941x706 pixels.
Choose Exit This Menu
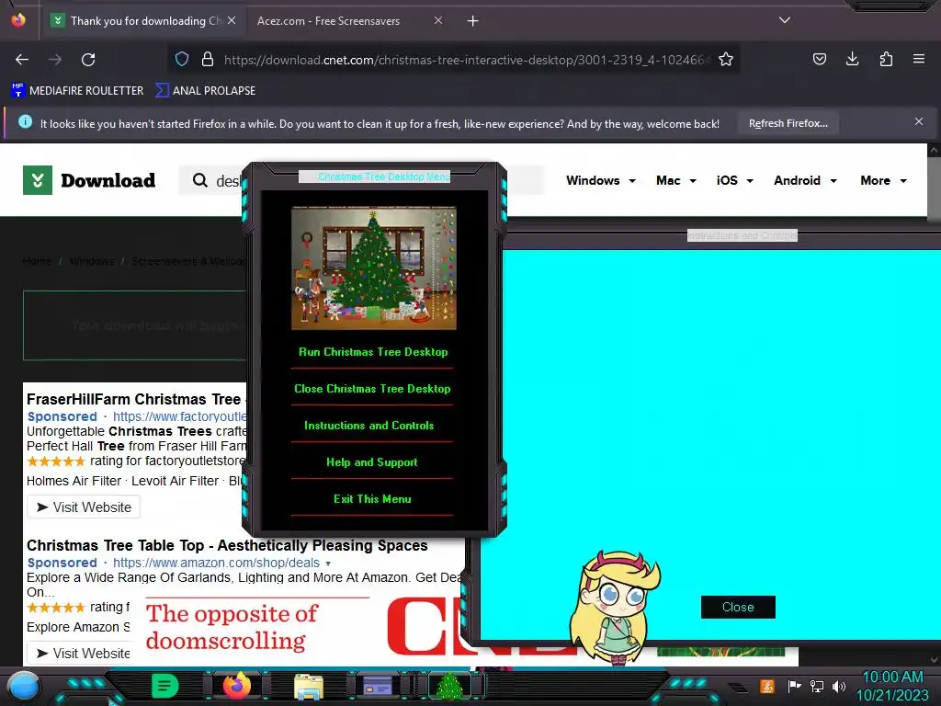372,499
